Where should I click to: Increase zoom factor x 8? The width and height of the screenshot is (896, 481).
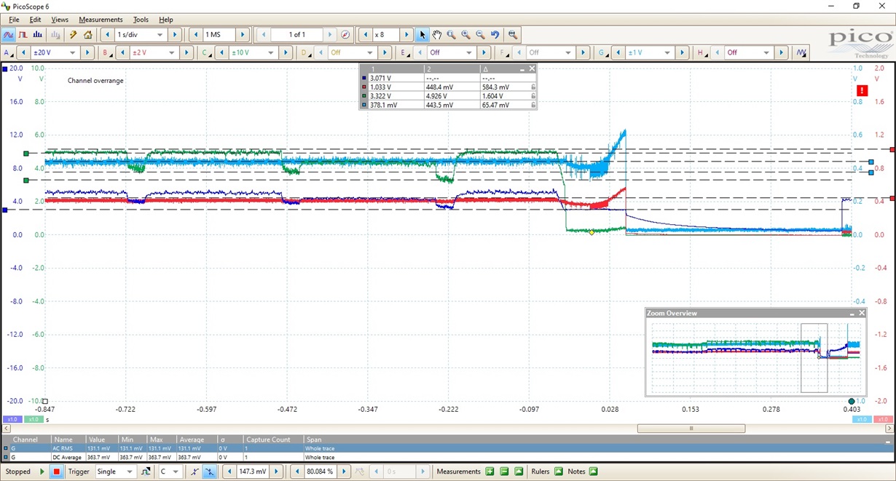coord(408,34)
